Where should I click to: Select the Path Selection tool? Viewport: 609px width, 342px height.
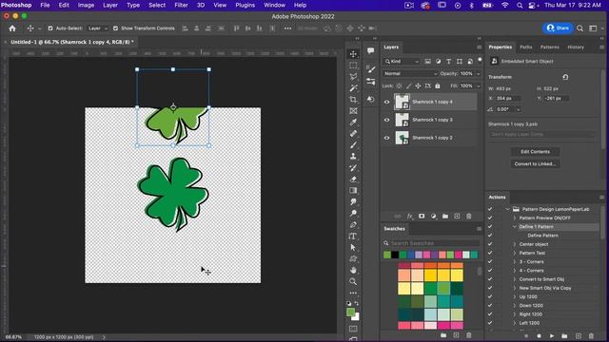click(353, 247)
